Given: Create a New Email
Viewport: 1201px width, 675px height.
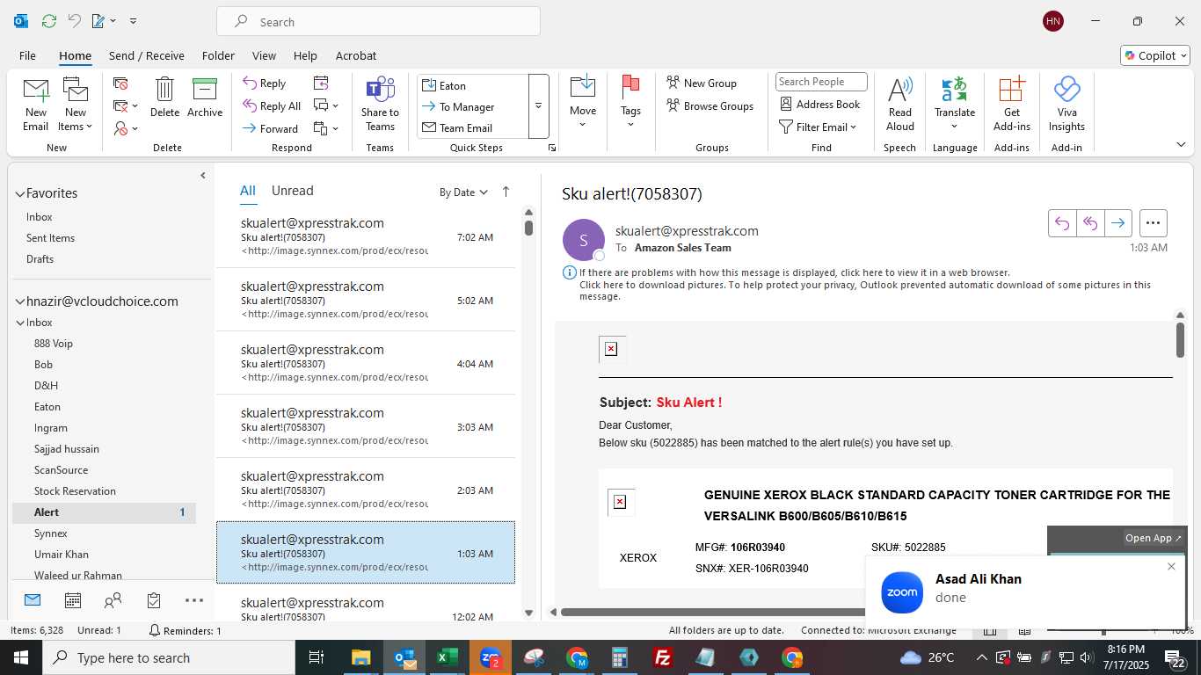Looking at the screenshot, I should click(x=35, y=104).
